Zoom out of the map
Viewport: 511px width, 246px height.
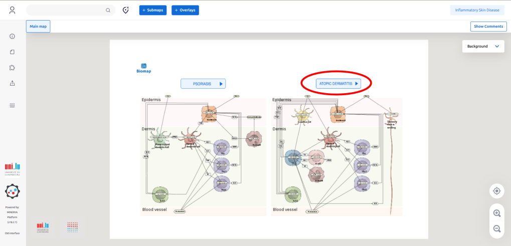(x=496, y=228)
